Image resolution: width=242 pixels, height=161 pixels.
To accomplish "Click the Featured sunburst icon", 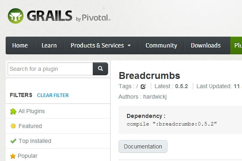I will pyautogui.click(x=13, y=126).
